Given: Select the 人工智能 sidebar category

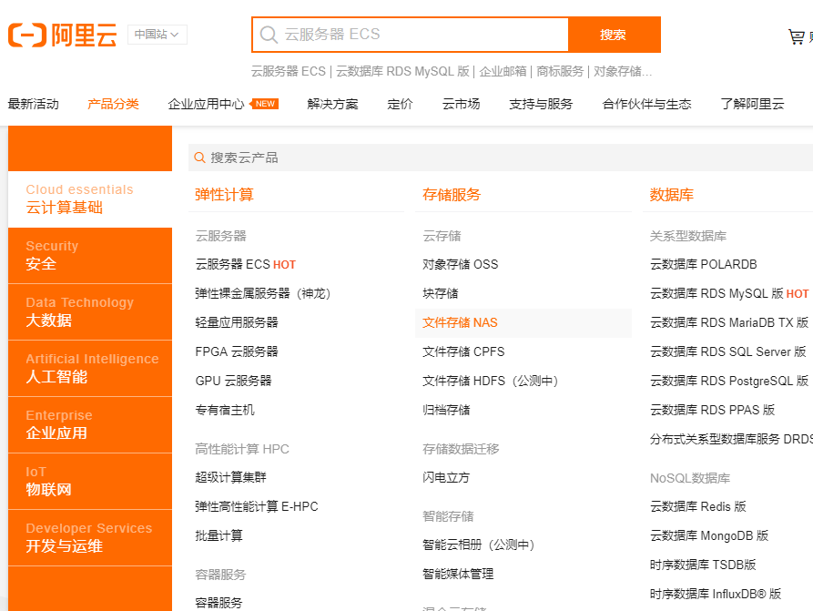Looking at the screenshot, I should [x=90, y=369].
